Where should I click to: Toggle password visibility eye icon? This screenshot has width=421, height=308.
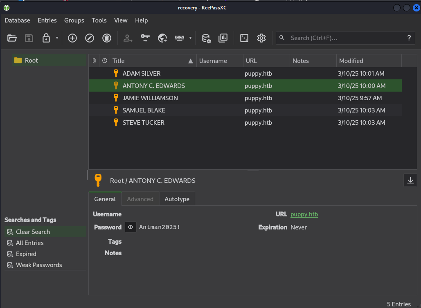pos(131,227)
